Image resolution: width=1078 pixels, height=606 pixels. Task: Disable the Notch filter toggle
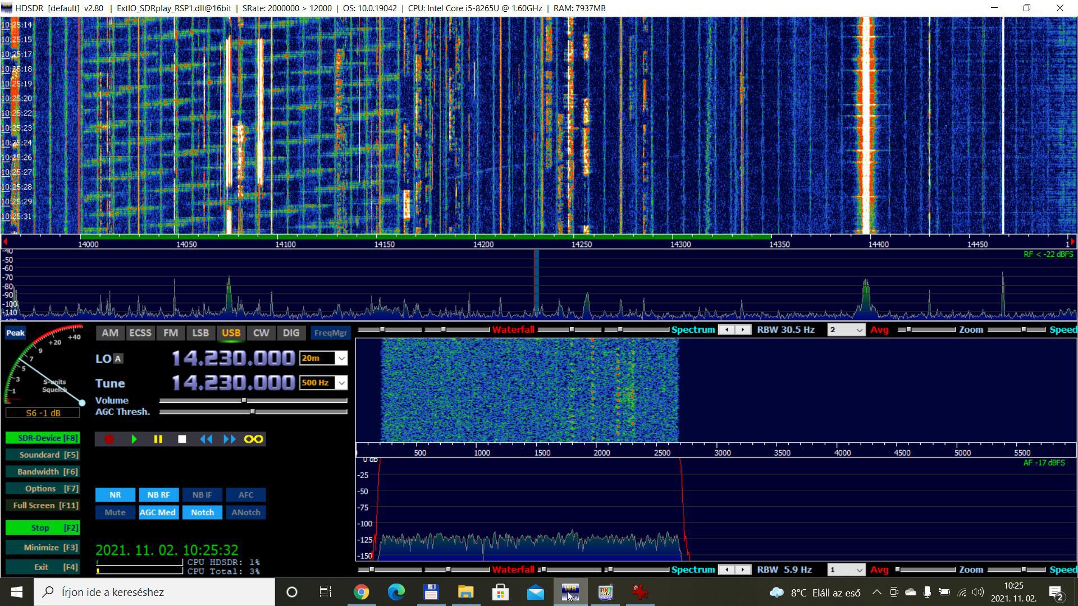tap(202, 512)
